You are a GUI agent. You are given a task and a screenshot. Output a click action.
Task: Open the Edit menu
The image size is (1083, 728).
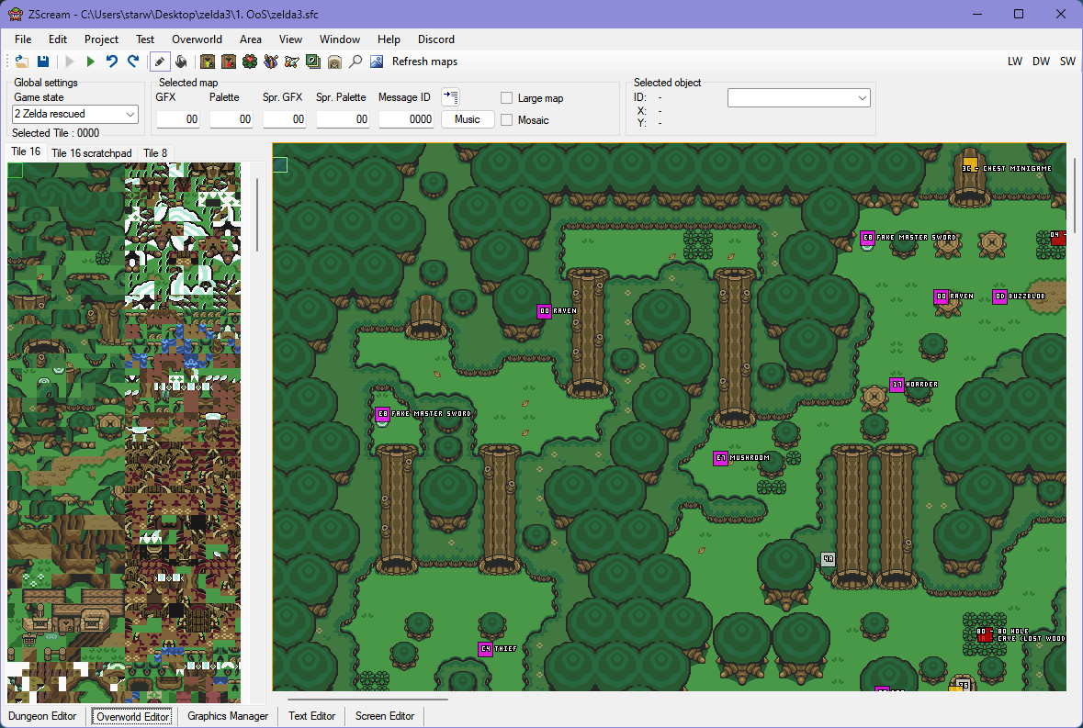point(58,39)
